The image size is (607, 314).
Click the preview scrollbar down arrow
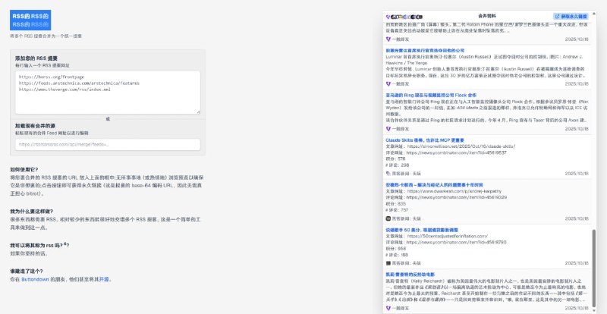594,311
